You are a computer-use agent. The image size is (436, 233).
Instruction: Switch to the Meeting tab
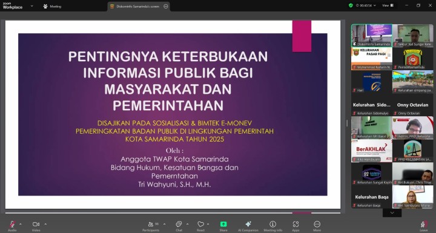coord(52,7)
